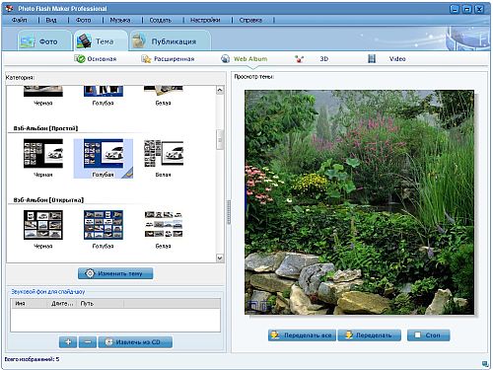Click the Переделать все button
This screenshot has height=370, width=493.
point(302,335)
